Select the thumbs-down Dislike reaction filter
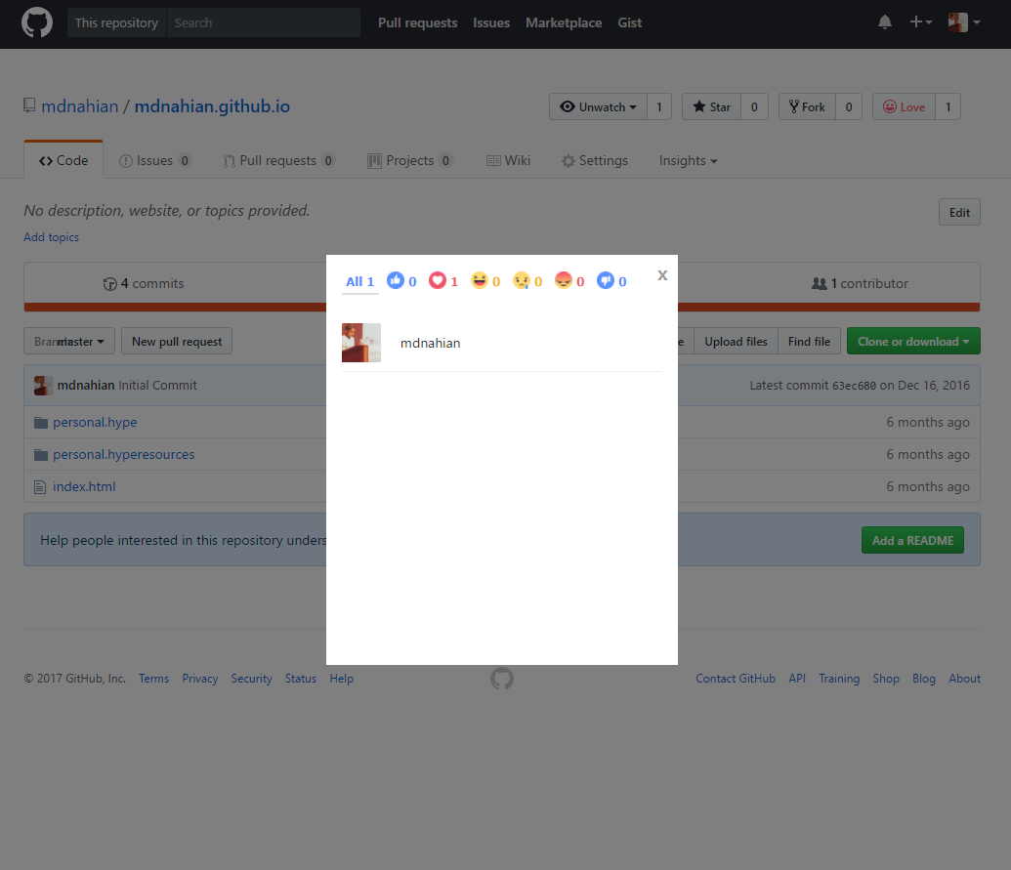The width and height of the screenshot is (1011, 870). 611,281
